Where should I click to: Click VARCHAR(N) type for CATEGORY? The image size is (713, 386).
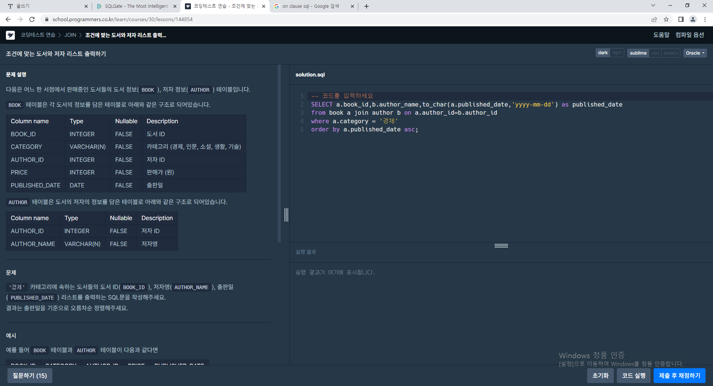coord(88,147)
